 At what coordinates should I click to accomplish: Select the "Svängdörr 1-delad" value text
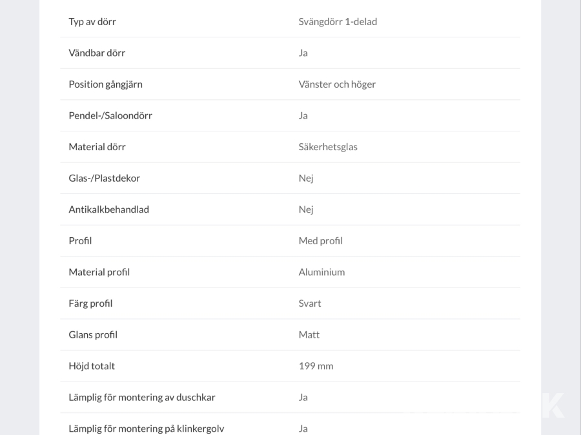[338, 21]
